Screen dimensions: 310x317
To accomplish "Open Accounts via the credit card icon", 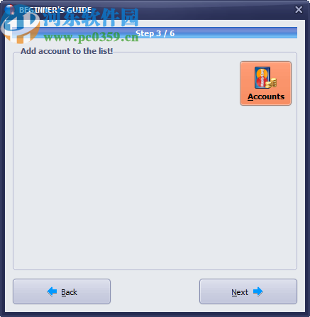I will pyautogui.click(x=265, y=83).
